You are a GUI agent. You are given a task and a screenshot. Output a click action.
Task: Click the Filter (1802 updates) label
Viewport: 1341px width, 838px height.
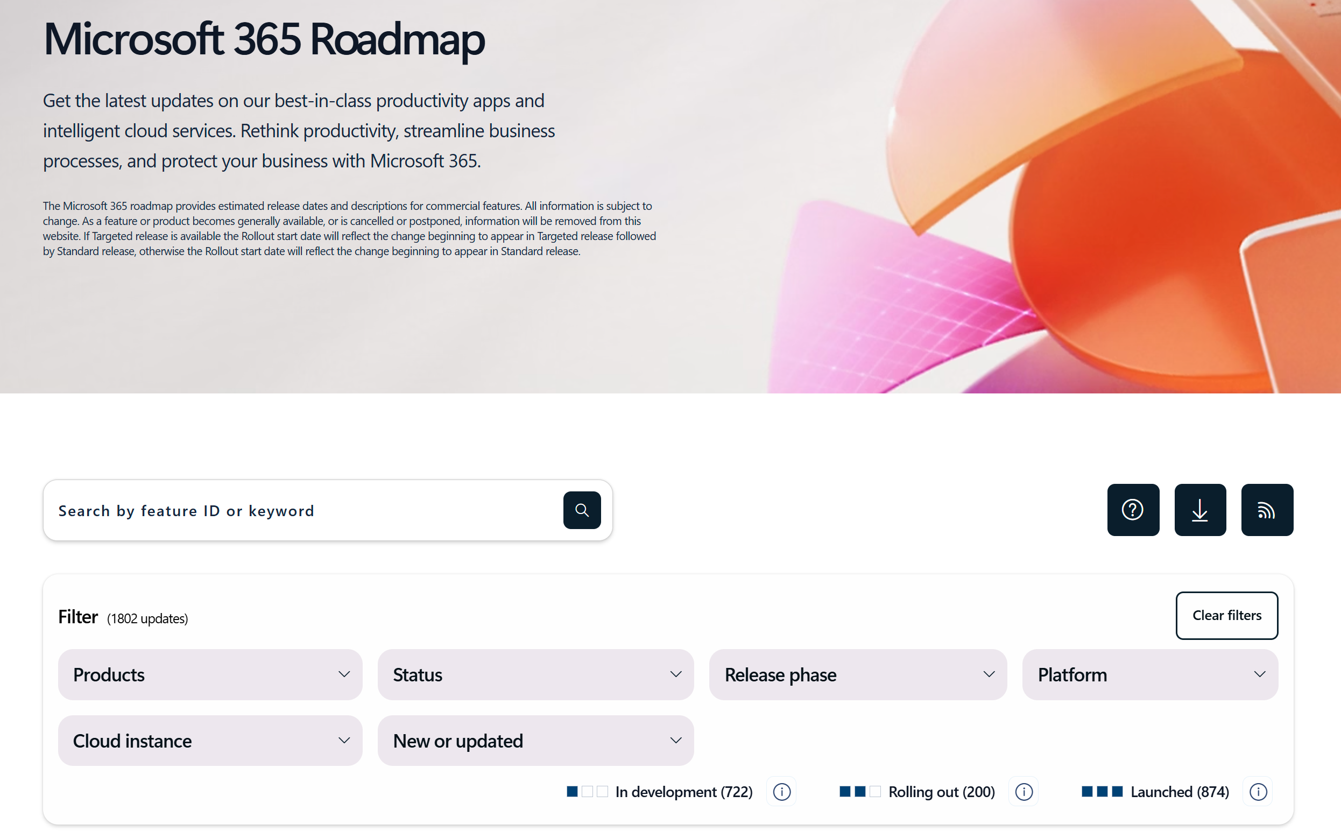[123, 617]
